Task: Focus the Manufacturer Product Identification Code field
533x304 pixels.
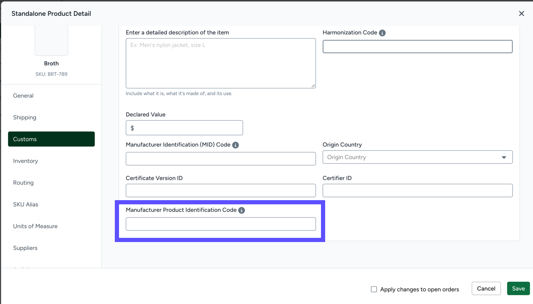Action: (220, 224)
